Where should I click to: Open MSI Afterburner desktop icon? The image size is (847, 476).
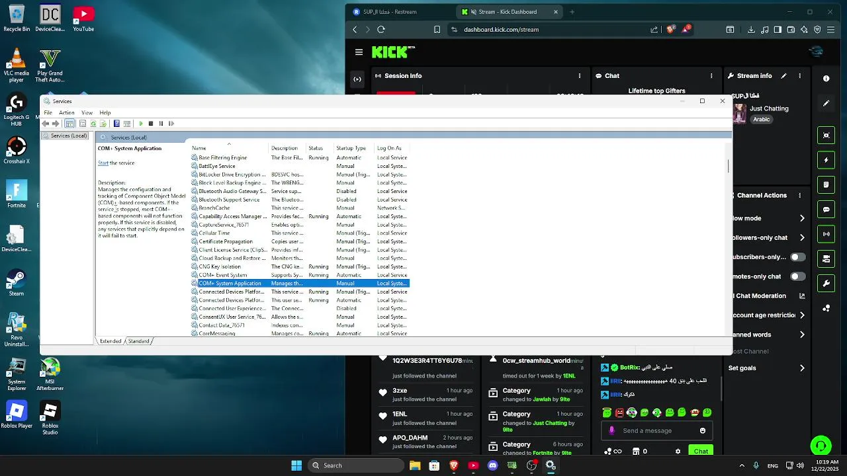(x=50, y=375)
